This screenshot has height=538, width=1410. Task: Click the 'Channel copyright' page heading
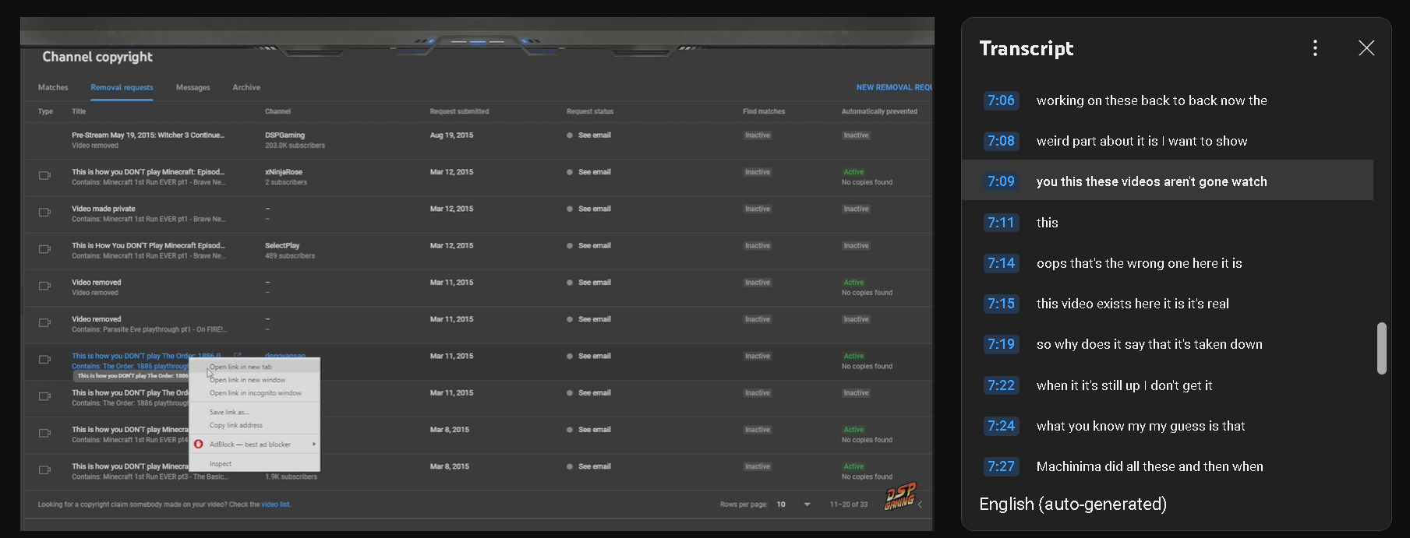(97, 57)
